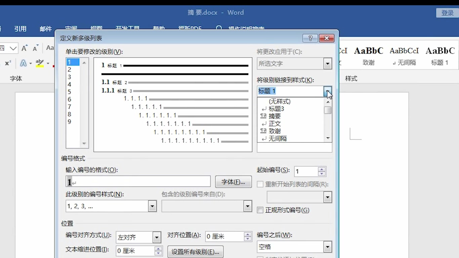The height and width of the screenshot is (258, 459).
Task: Decrease the 文本缩进位置 value
Action: (158, 253)
